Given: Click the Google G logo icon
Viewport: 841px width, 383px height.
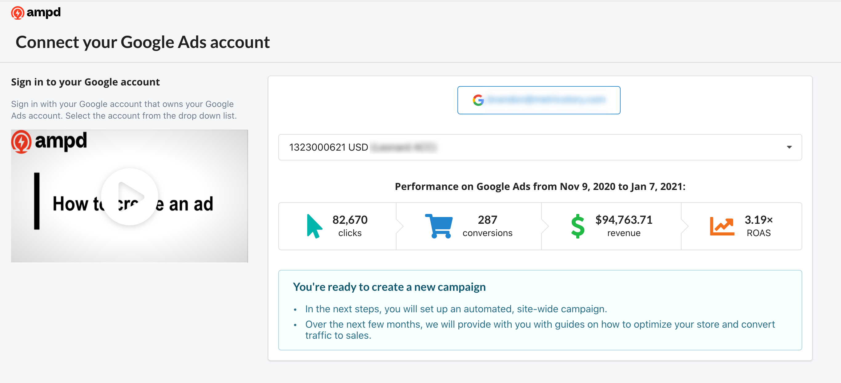Looking at the screenshot, I should [478, 100].
